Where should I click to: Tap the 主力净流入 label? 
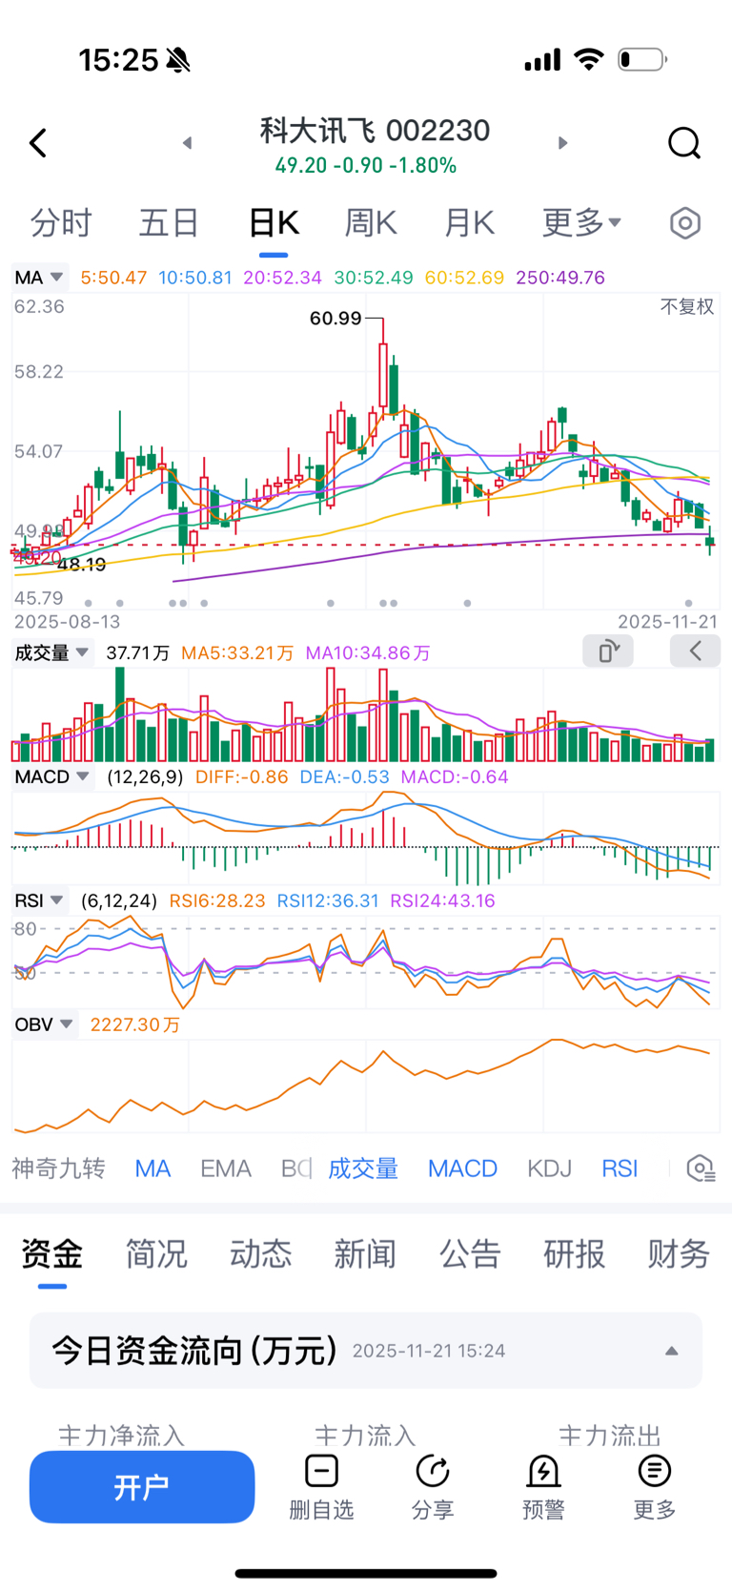(x=121, y=1436)
